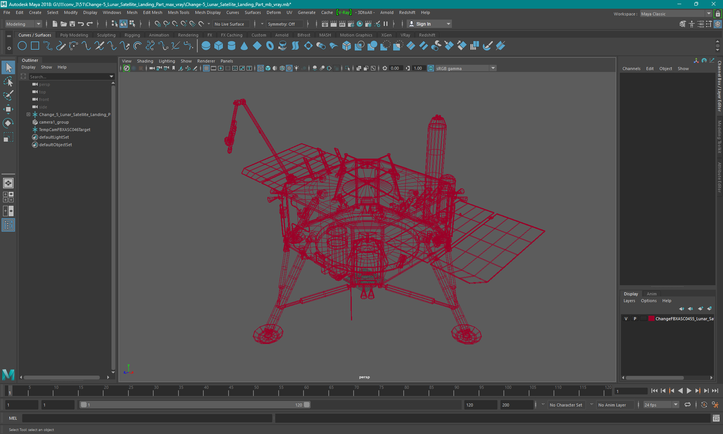Select camera1_group in the Outliner

pyautogui.click(x=54, y=122)
